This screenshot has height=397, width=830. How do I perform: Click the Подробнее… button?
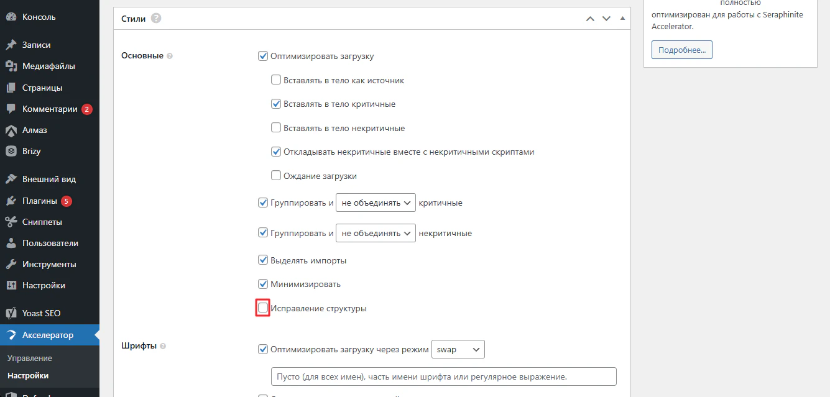(681, 50)
